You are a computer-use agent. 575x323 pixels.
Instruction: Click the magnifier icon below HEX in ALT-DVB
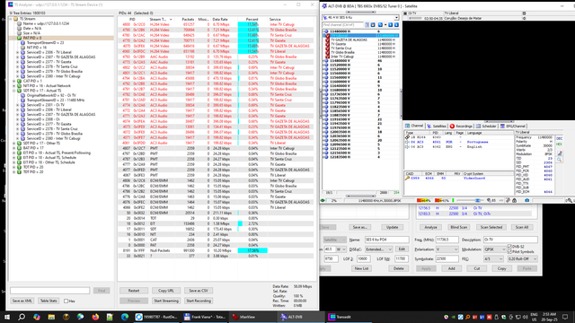tap(559, 160)
